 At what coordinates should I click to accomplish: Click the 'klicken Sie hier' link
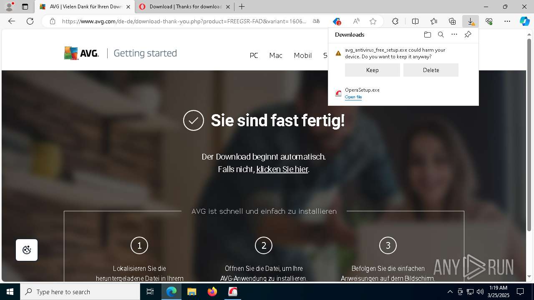[282, 169]
